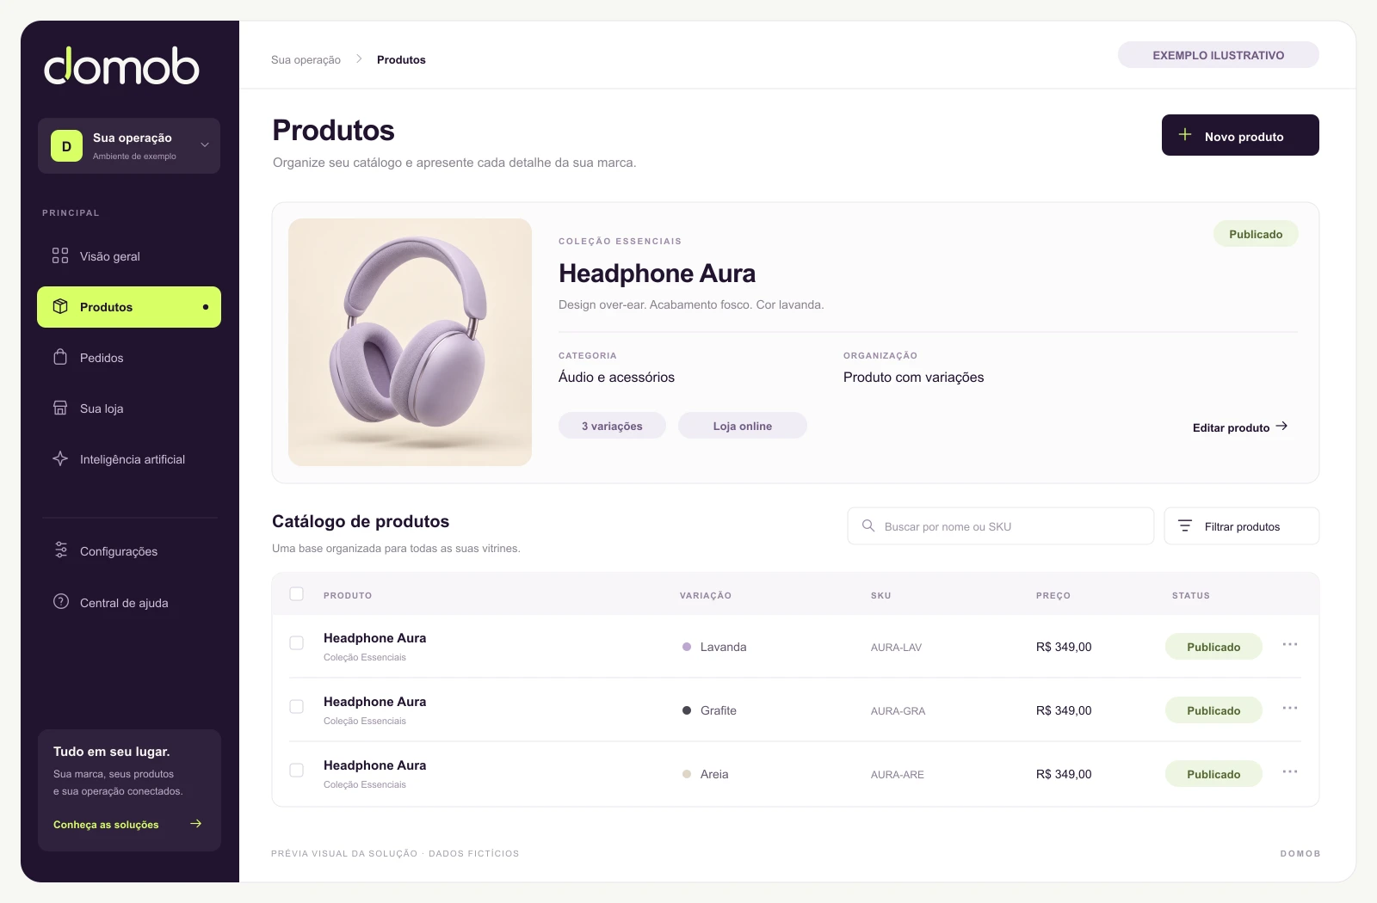This screenshot has width=1377, height=903.
Task: Click the arrow beside Conheça as soluções
Action: 196,823
